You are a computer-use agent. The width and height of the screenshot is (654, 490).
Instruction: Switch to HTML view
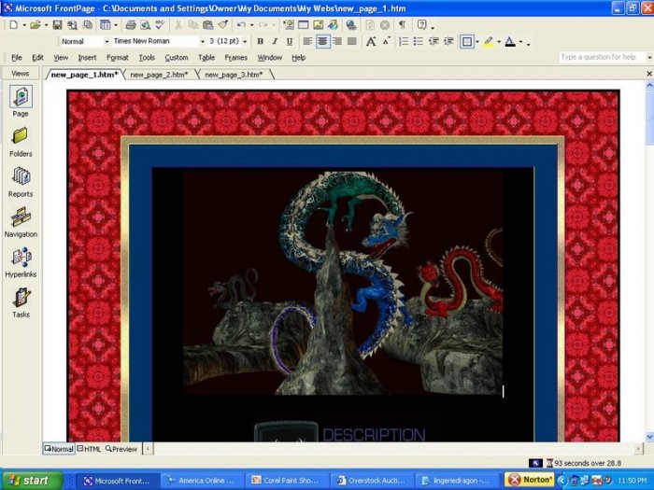click(89, 449)
